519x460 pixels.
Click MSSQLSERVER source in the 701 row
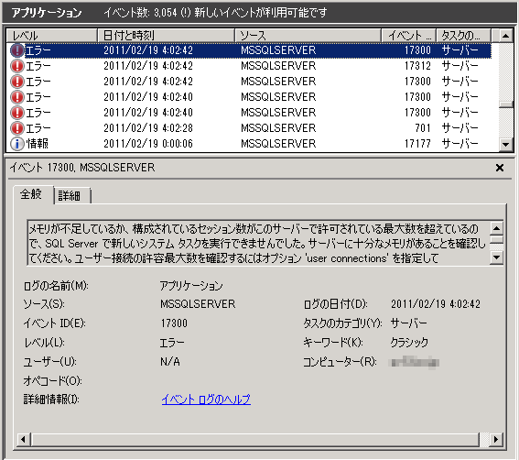[278, 128]
